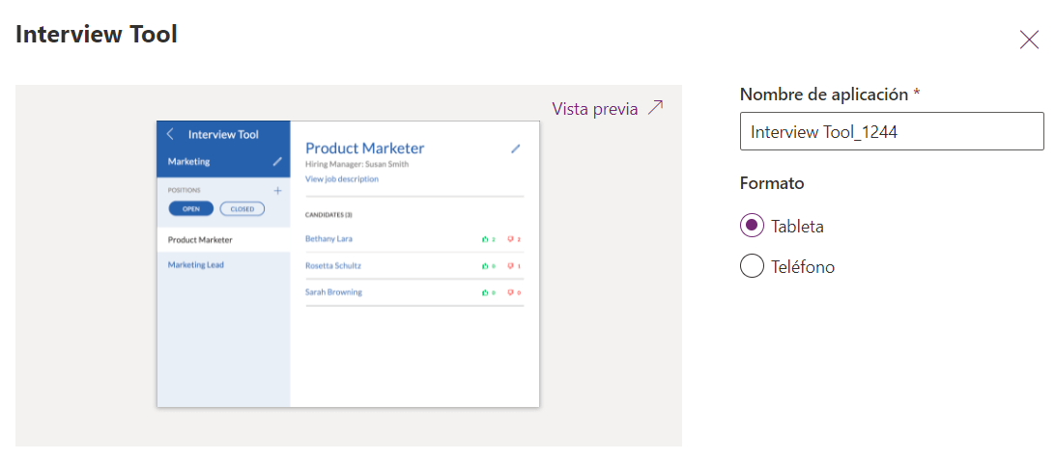
Task: Open the View job description link
Action: click(342, 179)
